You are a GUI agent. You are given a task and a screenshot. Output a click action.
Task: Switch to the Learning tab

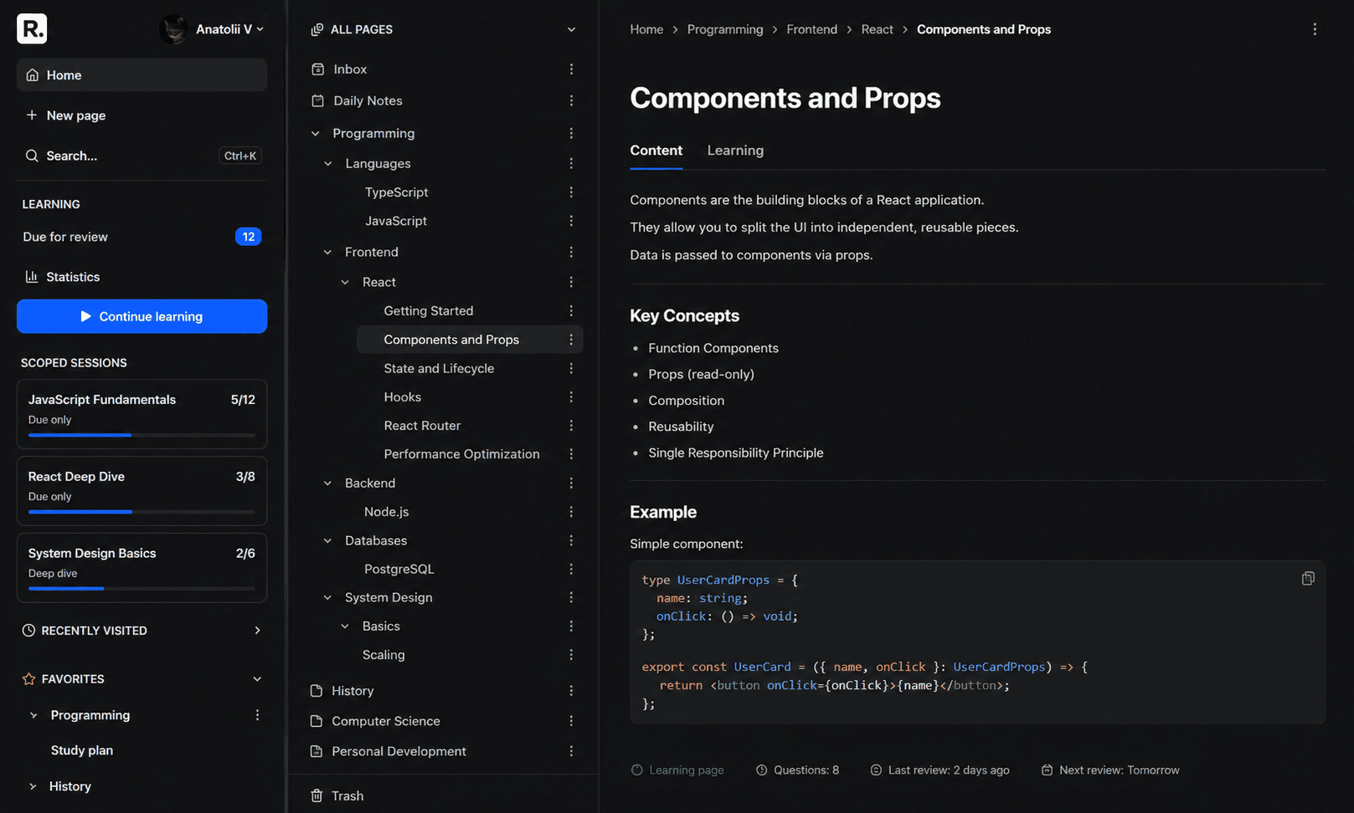(x=735, y=151)
